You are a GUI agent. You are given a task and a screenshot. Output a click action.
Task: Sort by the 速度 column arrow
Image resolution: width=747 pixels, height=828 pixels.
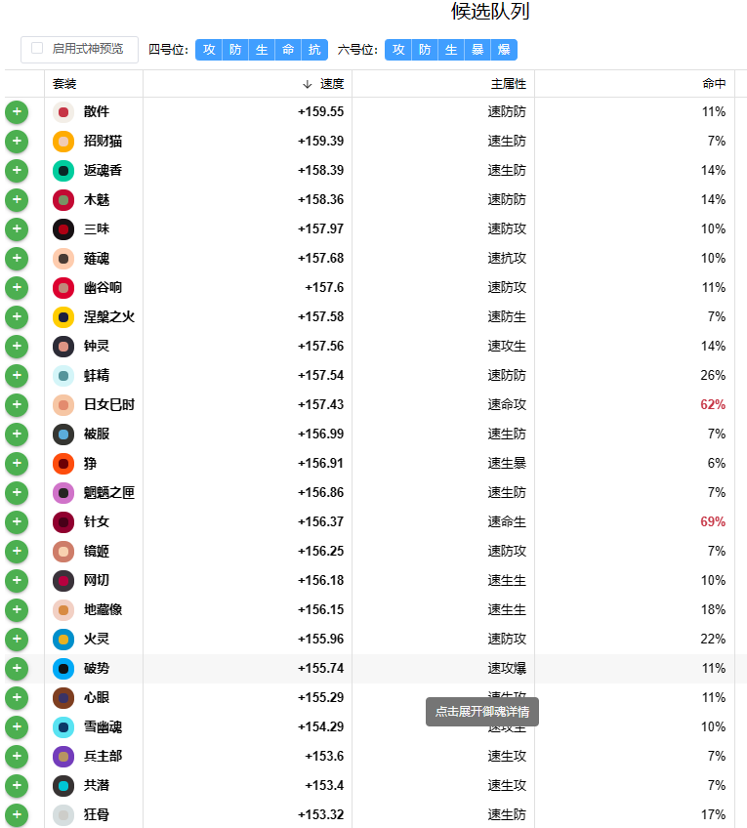tap(308, 85)
